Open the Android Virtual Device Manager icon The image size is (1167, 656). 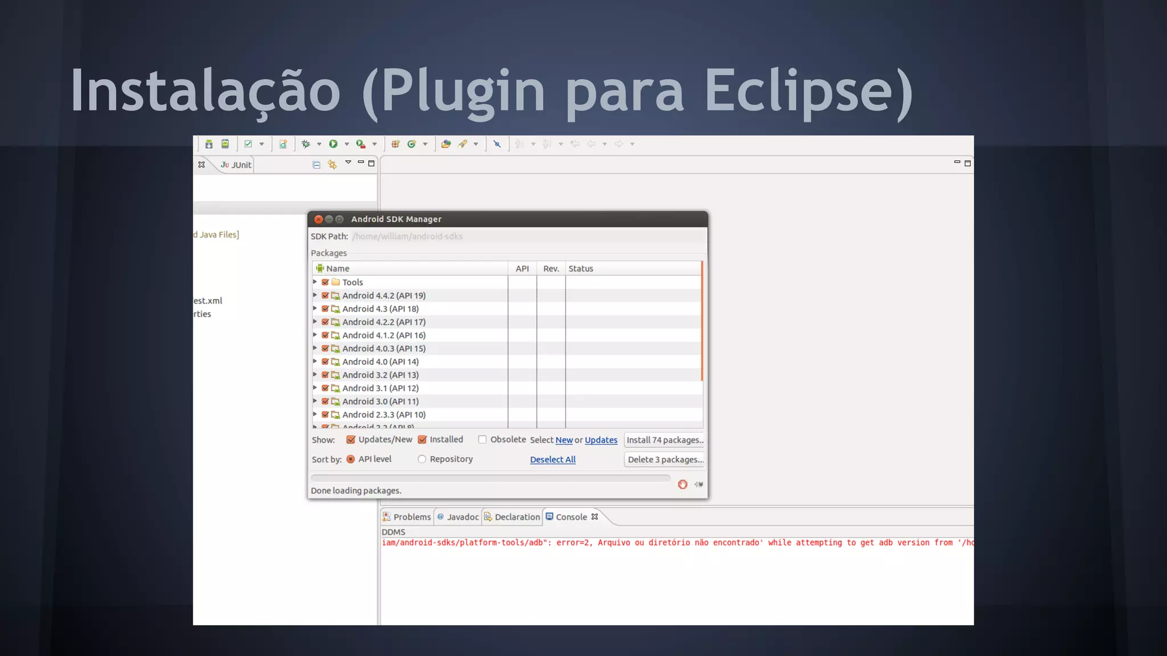tap(225, 144)
